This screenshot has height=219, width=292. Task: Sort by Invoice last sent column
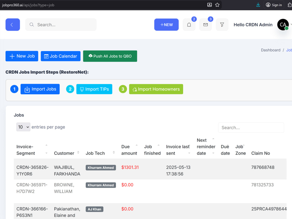(178, 150)
